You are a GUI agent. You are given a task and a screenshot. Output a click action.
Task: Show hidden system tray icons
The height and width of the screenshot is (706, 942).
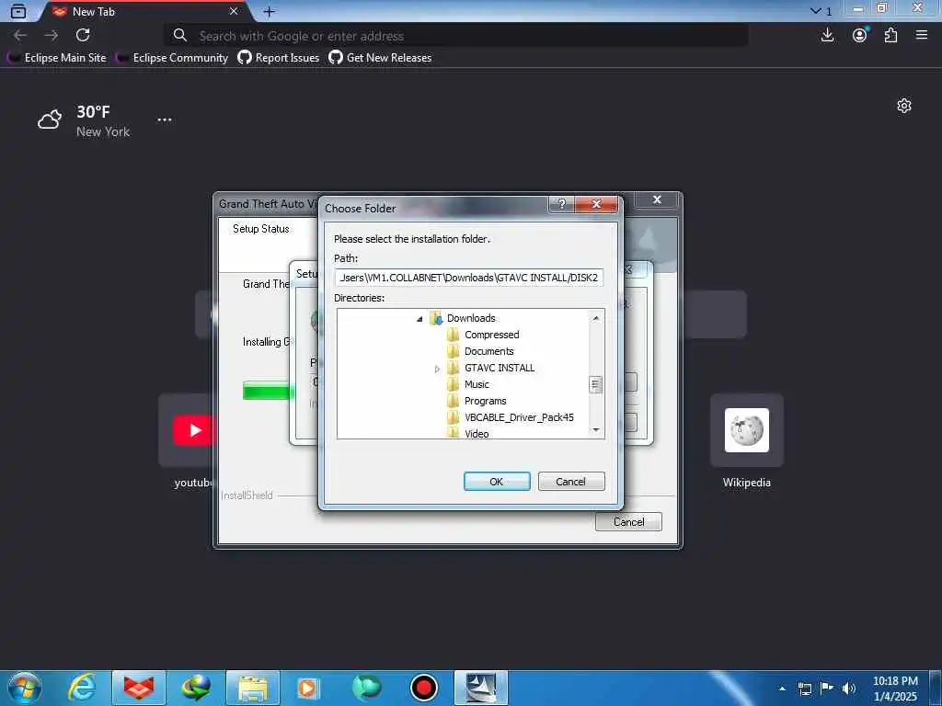(782, 689)
